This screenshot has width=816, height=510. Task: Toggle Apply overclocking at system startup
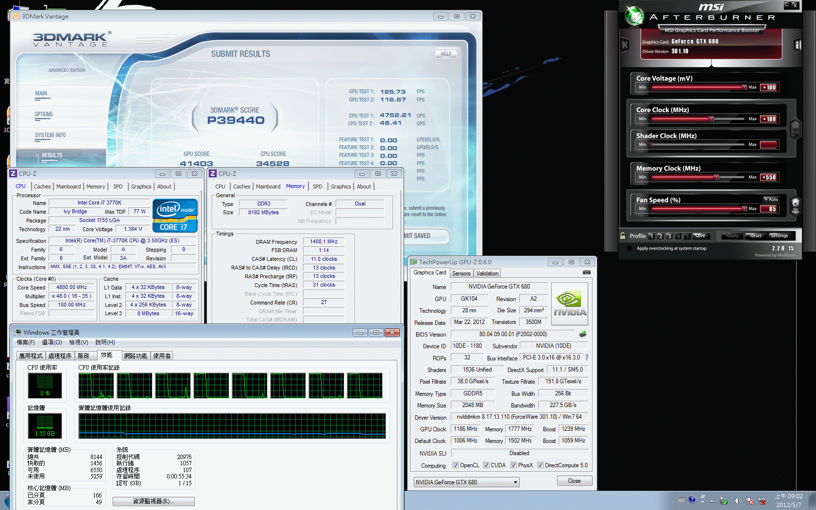click(630, 248)
